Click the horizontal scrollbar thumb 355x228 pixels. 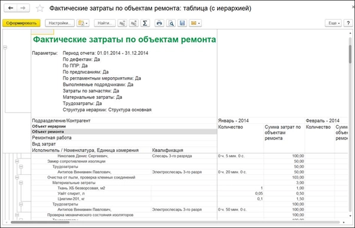(40, 222)
